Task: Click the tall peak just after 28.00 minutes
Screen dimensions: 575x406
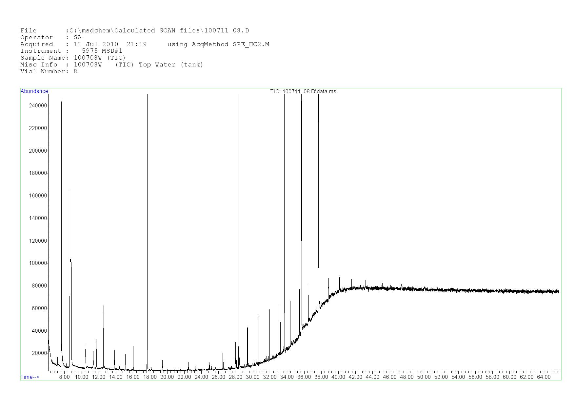Action: point(239,229)
